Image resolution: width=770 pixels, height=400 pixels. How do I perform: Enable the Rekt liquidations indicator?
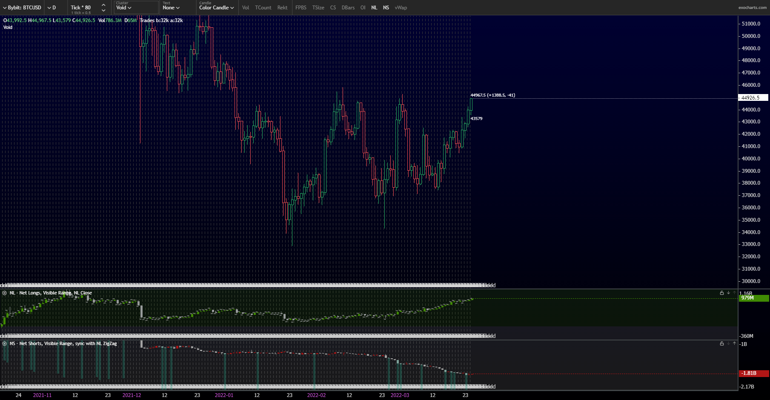(282, 8)
